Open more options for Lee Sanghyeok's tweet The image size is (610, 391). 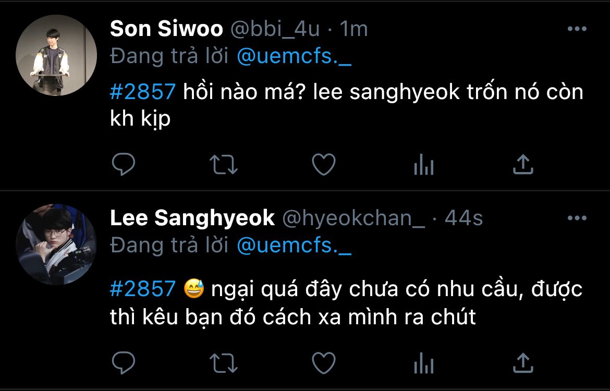coord(577,218)
